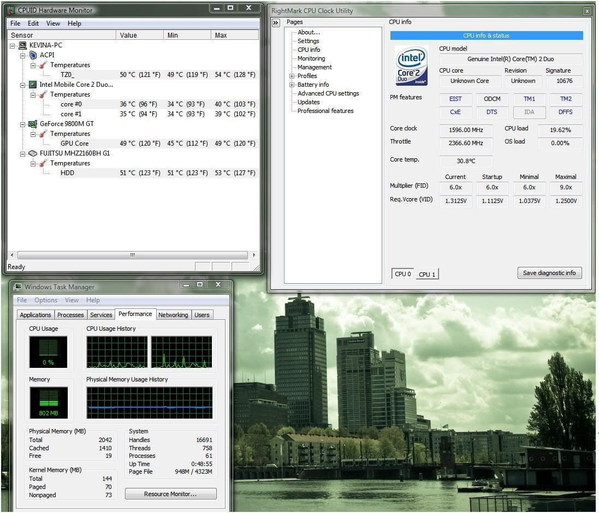Click thermometer icon under Intel Mobile Core 2 Duo
This screenshot has width=599, height=513.
pyautogui.click(x=43, y=94)
